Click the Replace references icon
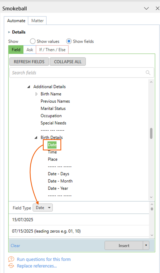Viewport: 160px width, 273px height. coord(11,266)
